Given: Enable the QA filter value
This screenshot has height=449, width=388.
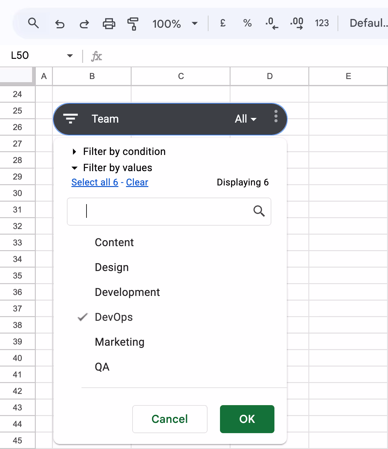Looking at the screenshot, I should [x=102, y=367].
